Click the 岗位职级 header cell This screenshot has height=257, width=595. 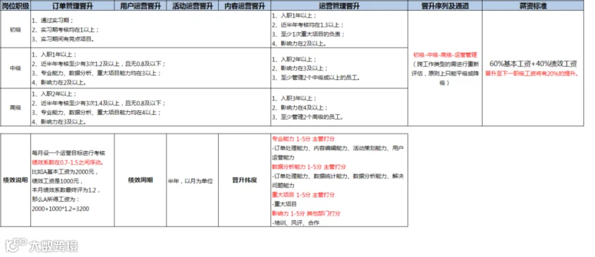[16, 6]
